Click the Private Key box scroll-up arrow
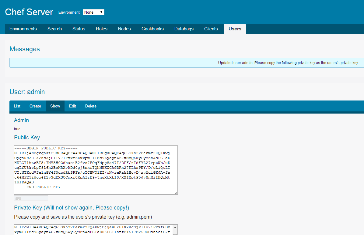Image resolution: width=364 pixels, height=235 pixels. (x=175, y=227)
